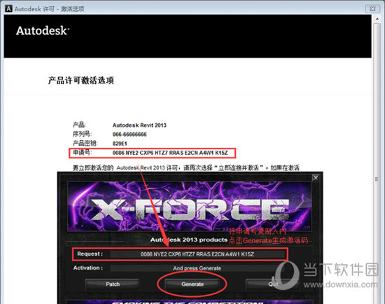The height and width of the screenshot is (304, 385).
Task: Click the Activation: label in X-Force
Action: tap(88, 268)
